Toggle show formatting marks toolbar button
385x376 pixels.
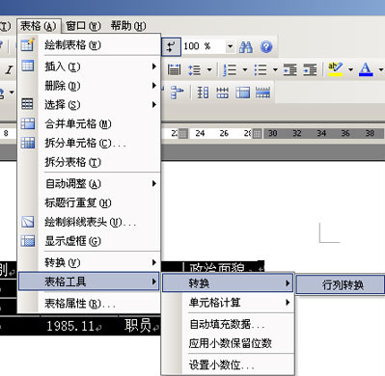[171, 47]
